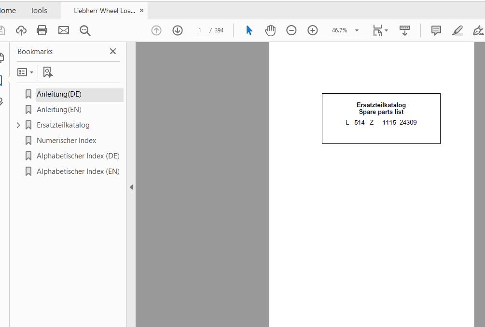Go to next page arrow
This screenshot has height=327, width=485.
(x=178, y=30)
